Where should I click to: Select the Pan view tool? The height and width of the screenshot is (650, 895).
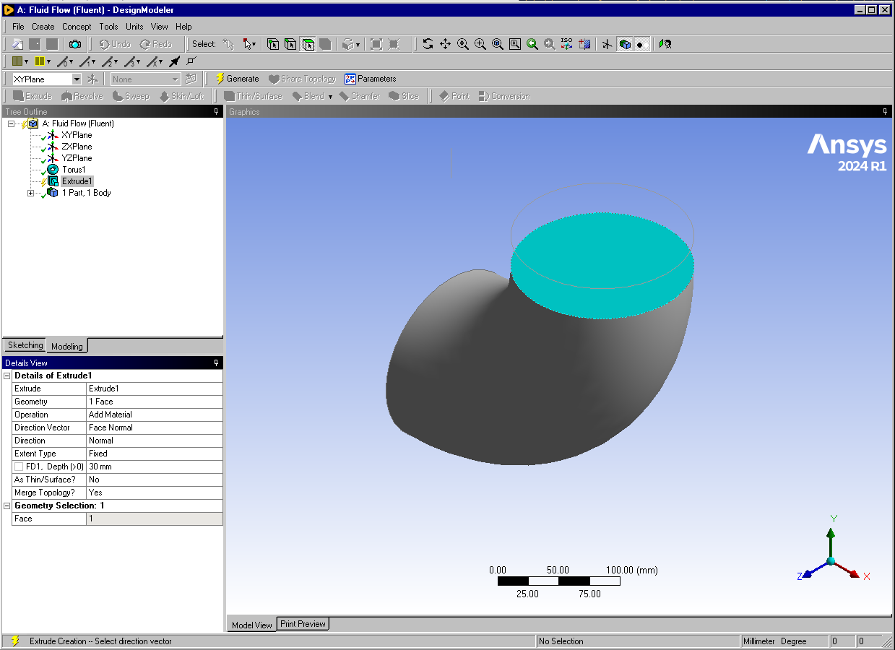(445, 44)
